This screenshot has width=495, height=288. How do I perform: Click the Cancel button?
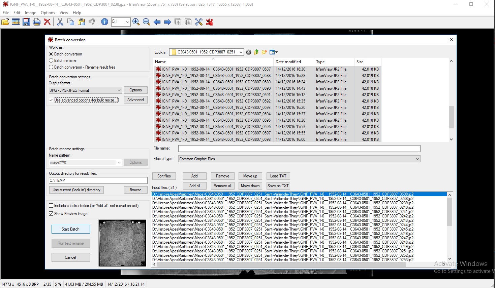[x=71, y=257]
